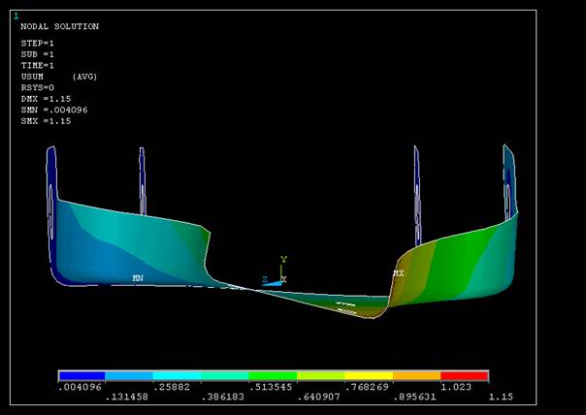Click the legend value 1.023
Viewport: 586px width, 415px height.
click(x=456, y=387)
